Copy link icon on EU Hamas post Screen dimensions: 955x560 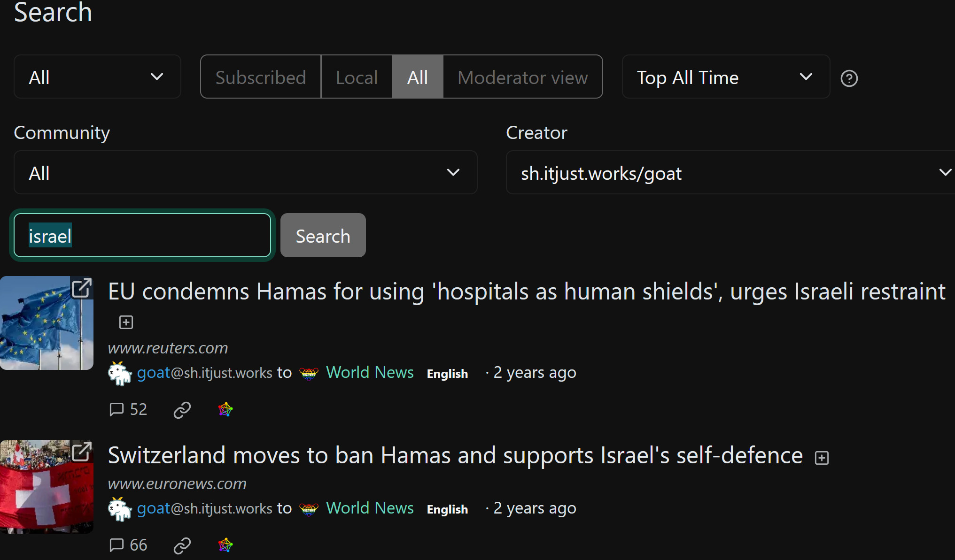point(182,410)
